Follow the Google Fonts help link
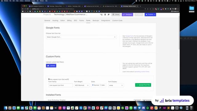The image size is (197, 111). 130,36
